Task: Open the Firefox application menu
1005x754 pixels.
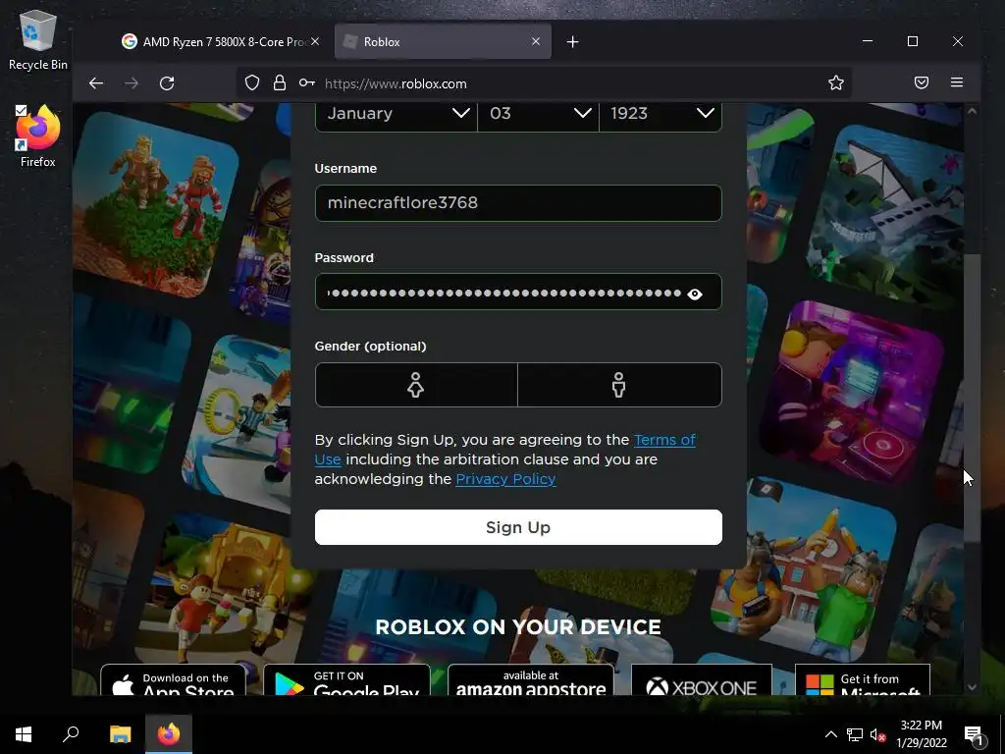Action: 956,82
